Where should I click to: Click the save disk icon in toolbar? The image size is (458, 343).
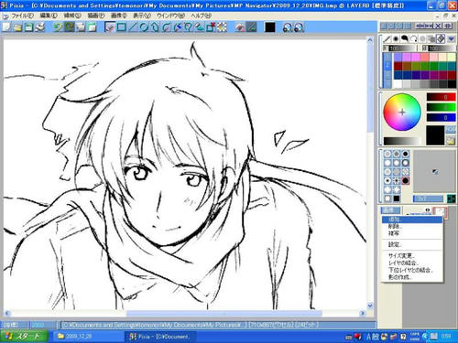pos(29,27)
